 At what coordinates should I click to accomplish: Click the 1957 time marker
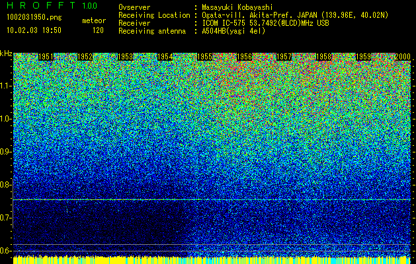284,57
